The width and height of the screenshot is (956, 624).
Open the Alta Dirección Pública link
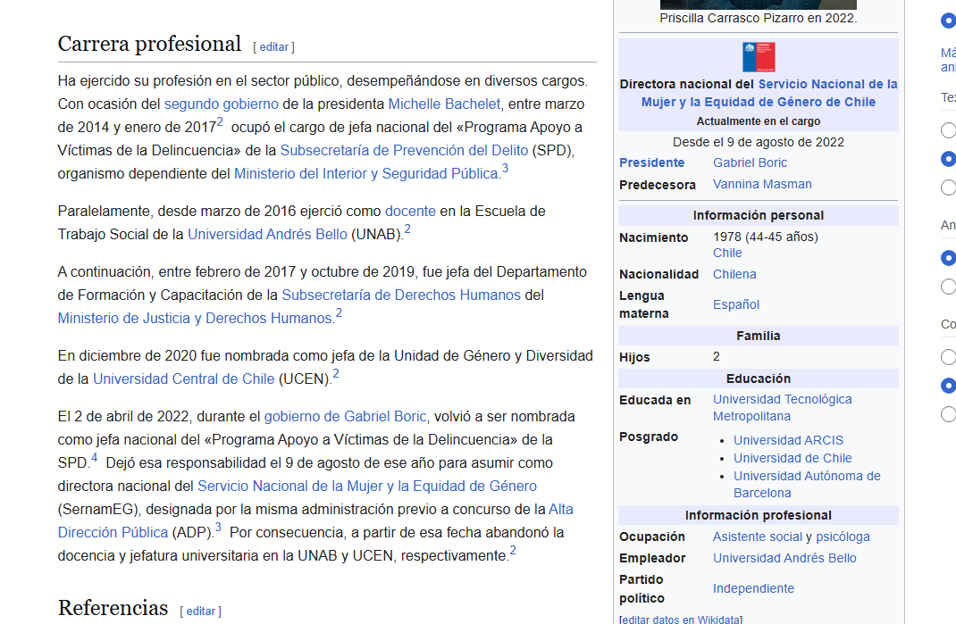(315, 521)
